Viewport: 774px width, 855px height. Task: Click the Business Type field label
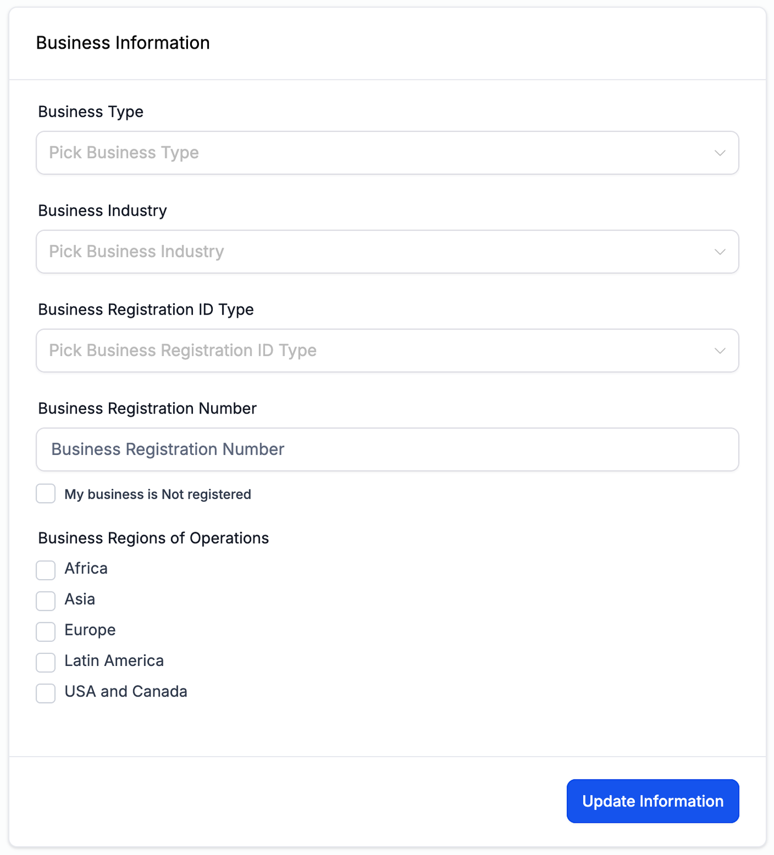pyautogui.click(x=91, y=112)
